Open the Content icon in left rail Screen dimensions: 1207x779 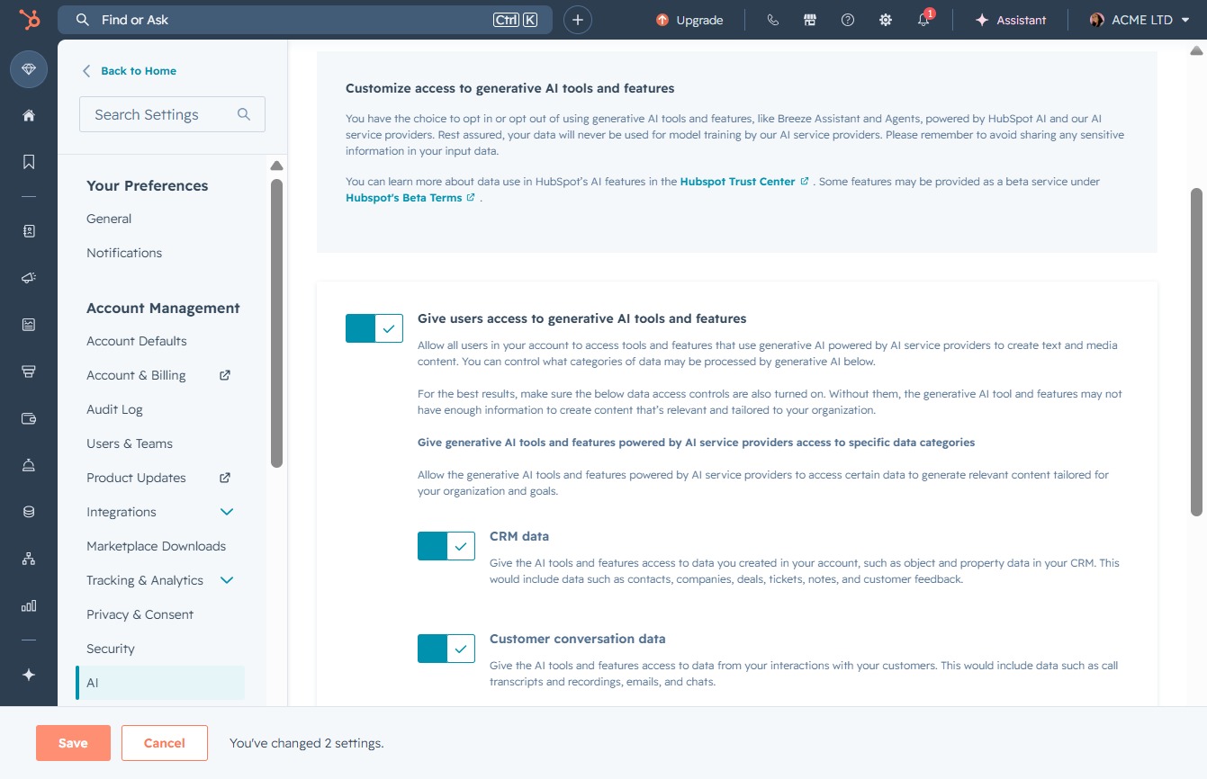click(29, 325)
